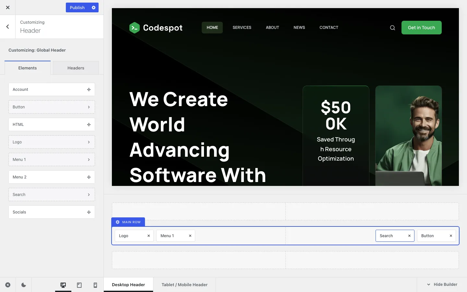The width and height of the screenshot is (467, 292).
Task: Toggle dark mode moon icon
Action: (24, 285)
